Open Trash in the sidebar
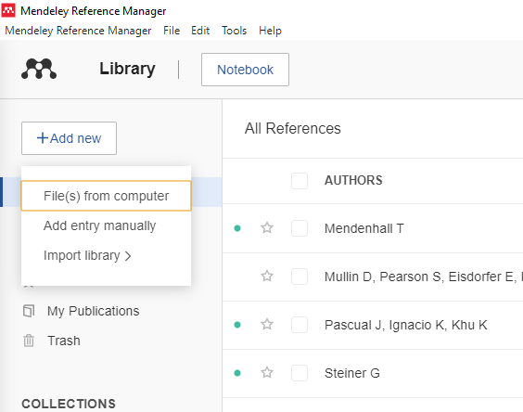Viewport: 523px width, 412px height. 64,341
